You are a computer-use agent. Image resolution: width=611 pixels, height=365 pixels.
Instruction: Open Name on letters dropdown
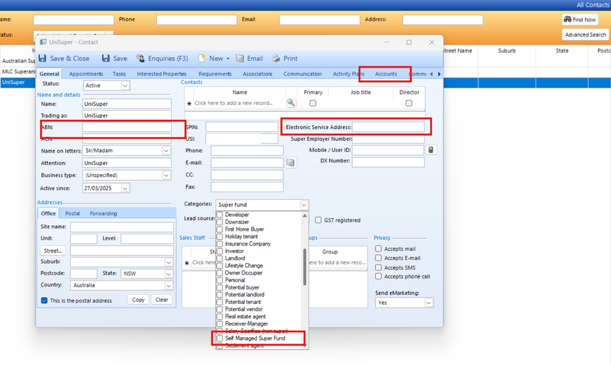coord(166,151)
